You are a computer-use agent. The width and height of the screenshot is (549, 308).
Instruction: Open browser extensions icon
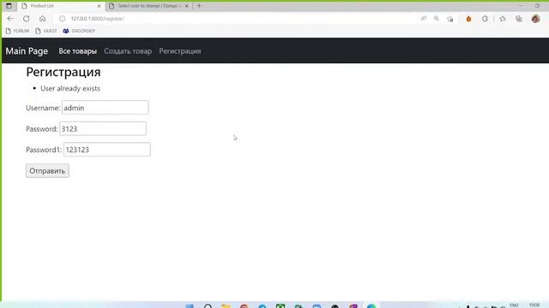pos(485,19)
